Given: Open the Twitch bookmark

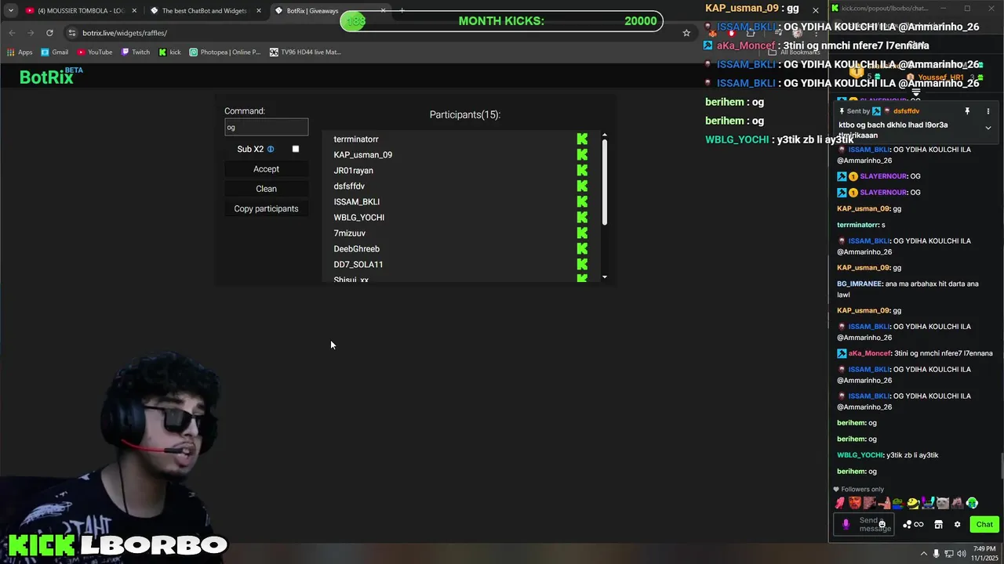Looking at the screenshot, I should 136,52.
